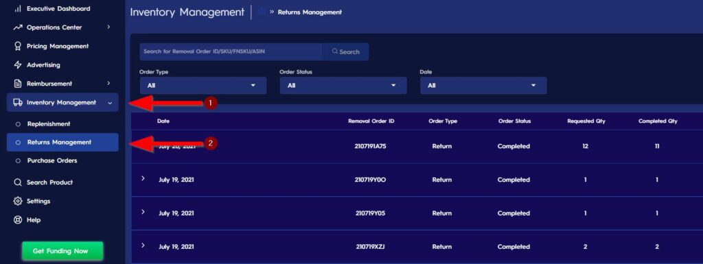Screen dimensions: 703x264
Task: Click the Help lifebuoy icon
Action: pos(18,219)
